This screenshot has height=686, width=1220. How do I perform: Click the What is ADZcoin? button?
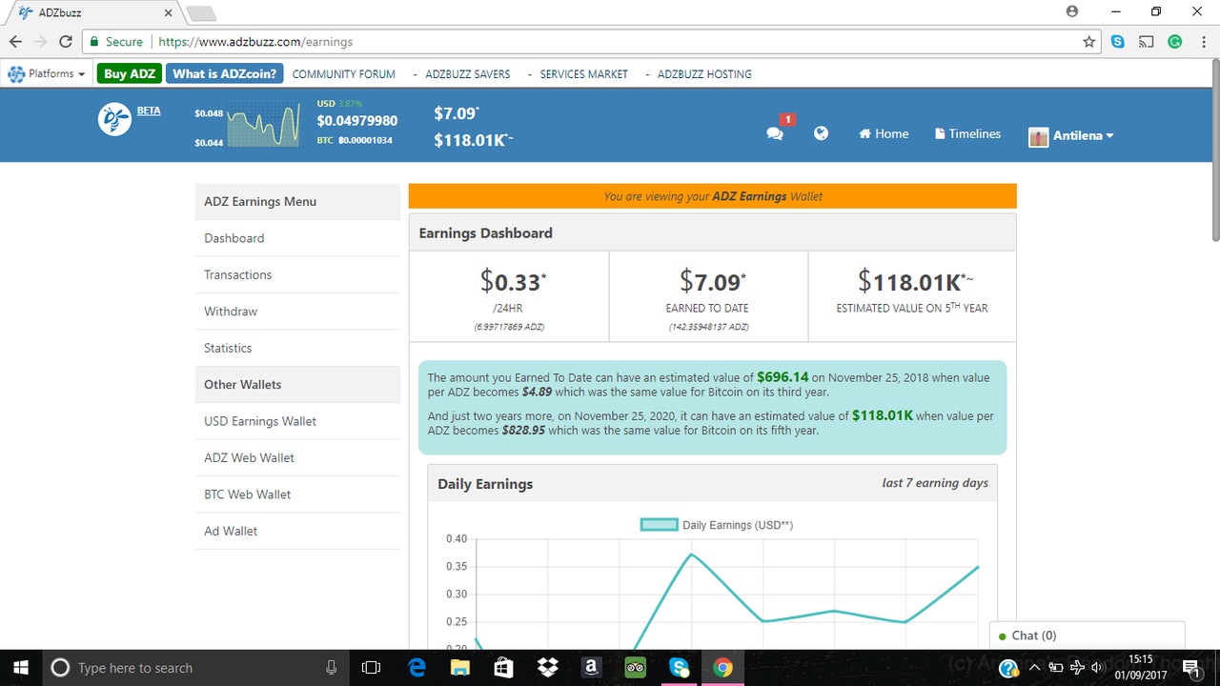pyautogui.click(x=225, y=73)
